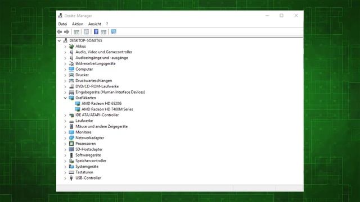Select the Computer tree entry
Image resolution: width=360 pixels, height=202 pixels.
tap(84, 69)
